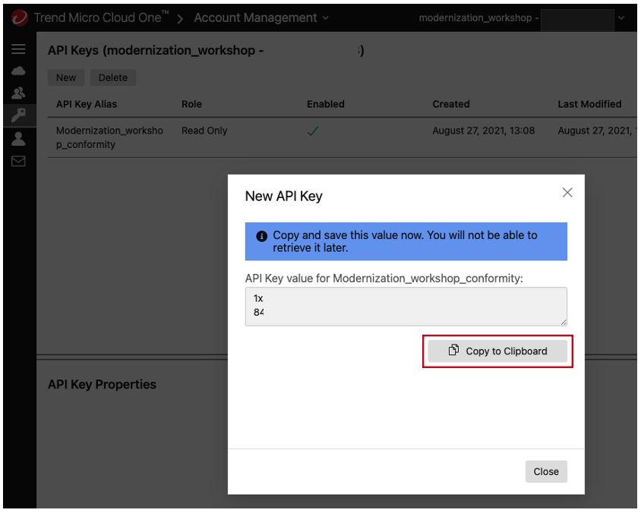Expand the account dropdown chevron at top right

(621, 18)
